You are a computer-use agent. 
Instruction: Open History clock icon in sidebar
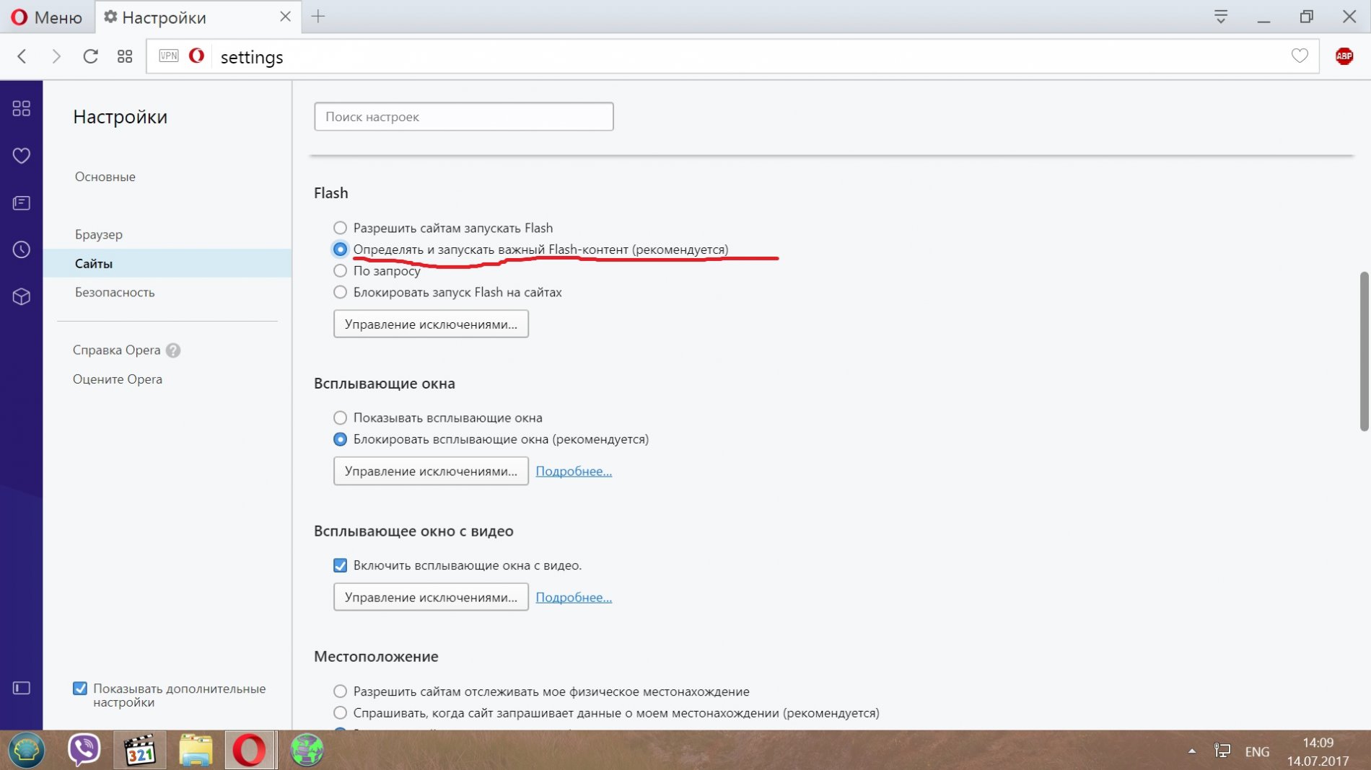point(22,249)
